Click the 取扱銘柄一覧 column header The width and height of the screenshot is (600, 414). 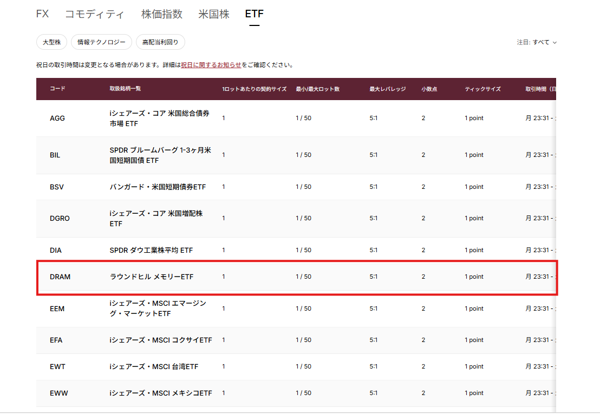[125, 89]
